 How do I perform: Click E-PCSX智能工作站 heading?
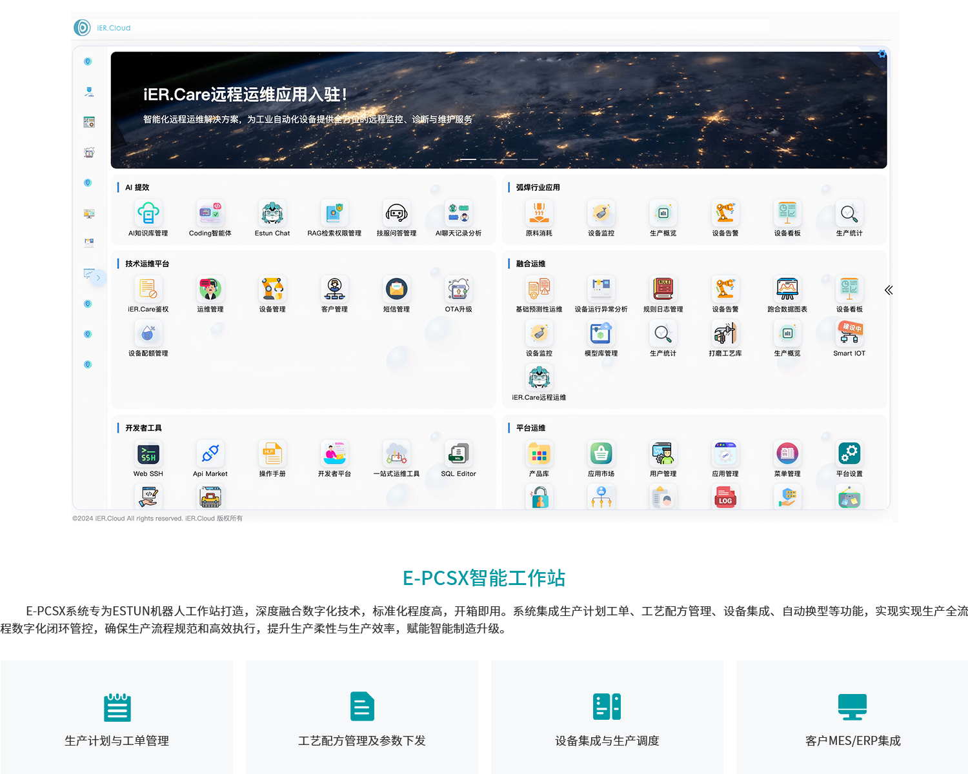[484, 578]
